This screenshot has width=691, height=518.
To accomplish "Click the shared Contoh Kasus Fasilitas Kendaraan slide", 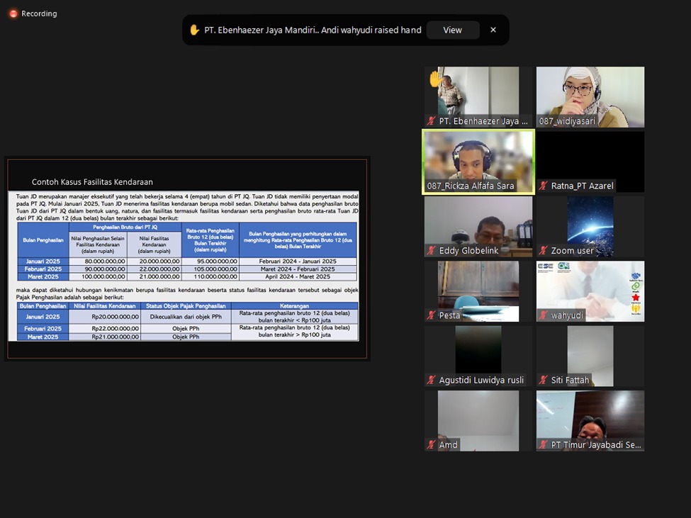I will (187, 259).
